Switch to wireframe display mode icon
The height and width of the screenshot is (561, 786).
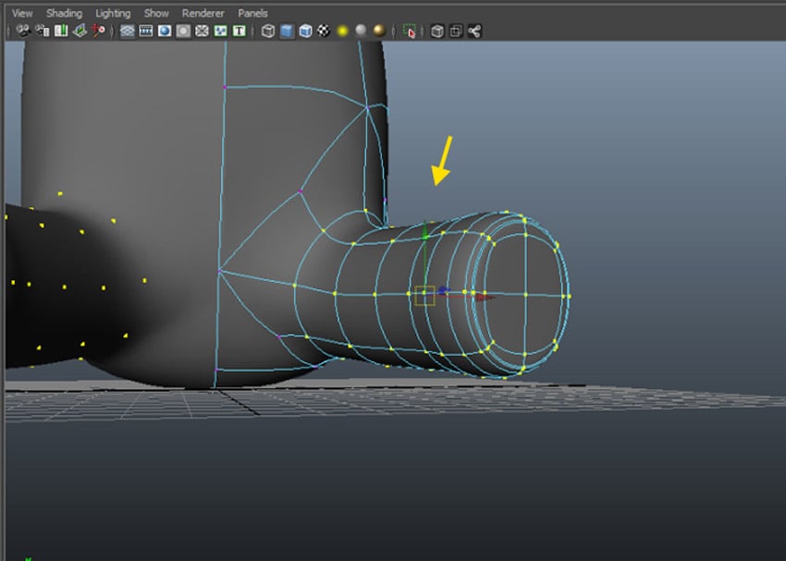[x=267, y=30]
